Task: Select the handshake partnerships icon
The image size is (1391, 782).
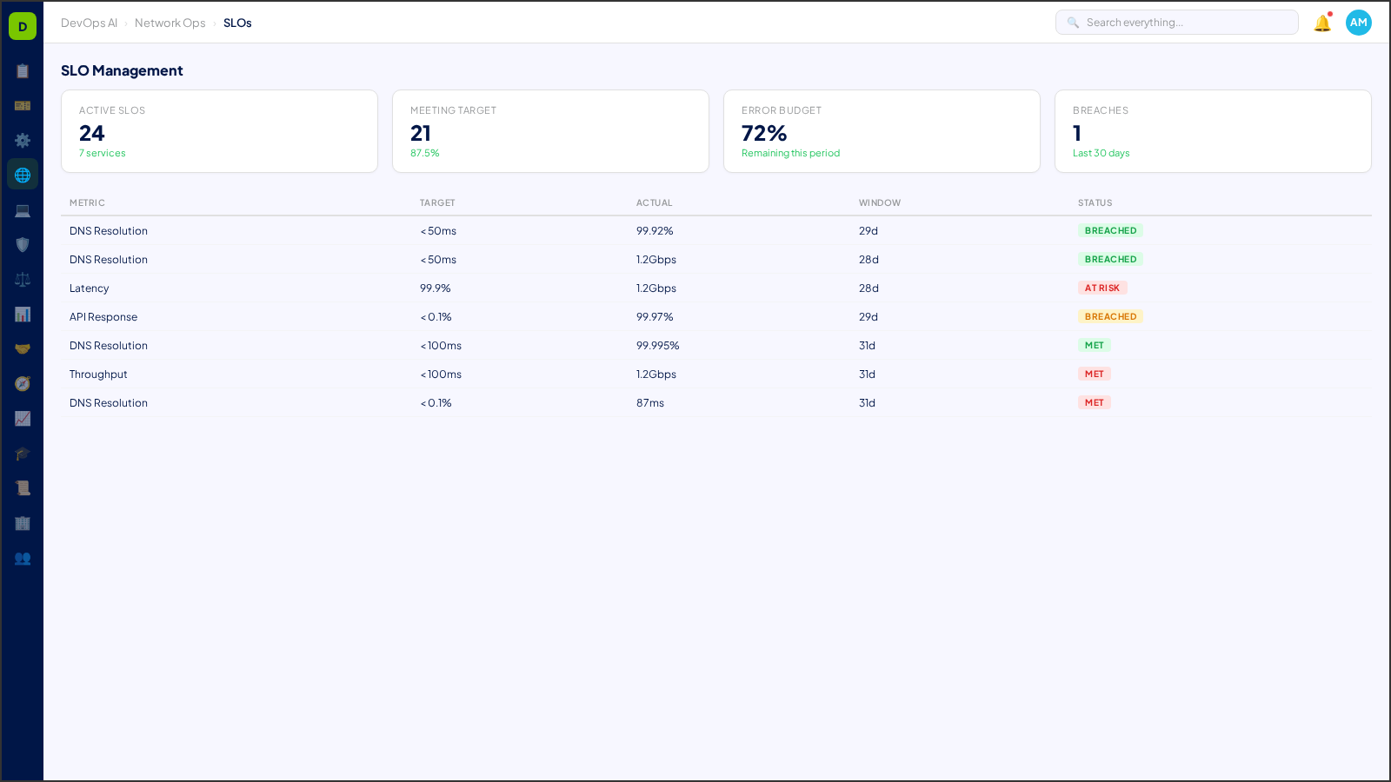Action: tap(23, 348)
